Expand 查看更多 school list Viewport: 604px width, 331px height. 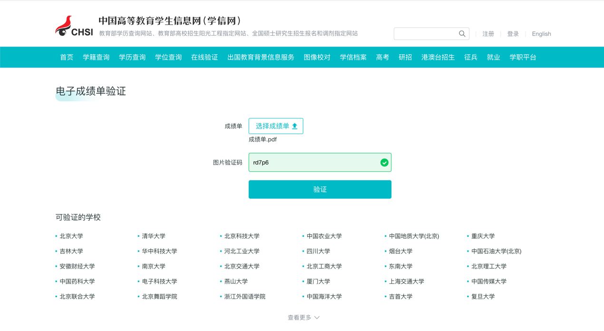coord(303,317)
